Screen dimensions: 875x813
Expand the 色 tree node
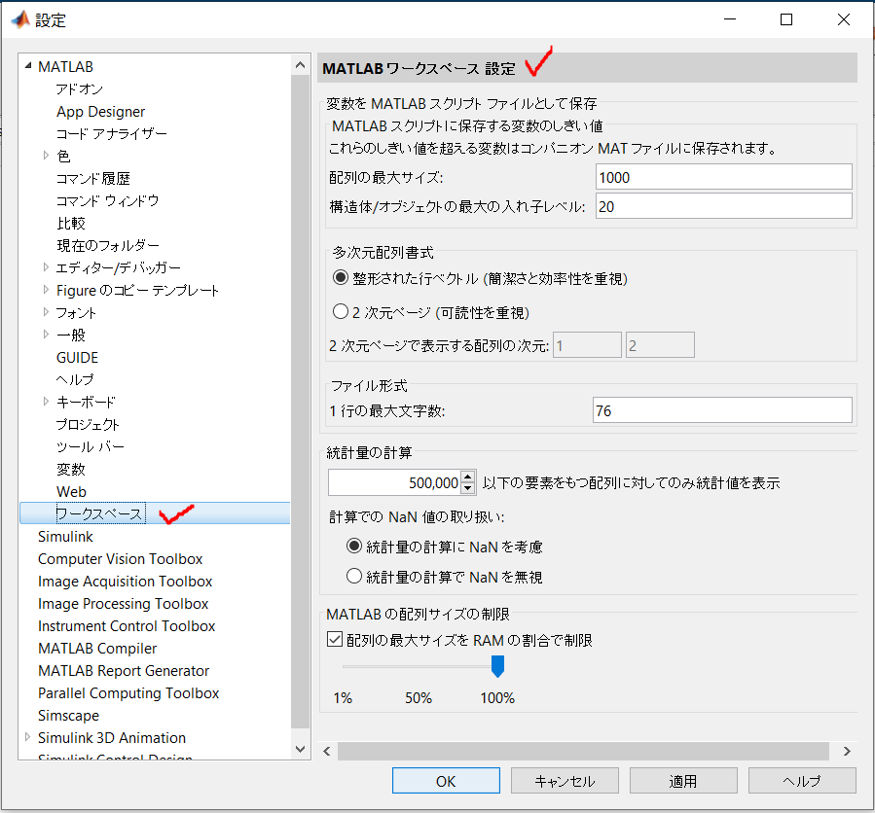[47, 156]
